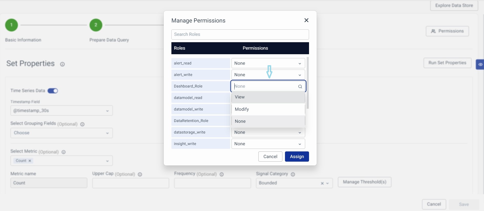
Task: Expand the alert_read permissions dropdown
Action: click(268, 63)
